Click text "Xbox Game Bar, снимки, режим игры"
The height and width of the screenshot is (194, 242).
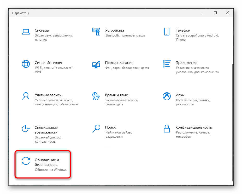pos(193,102)
